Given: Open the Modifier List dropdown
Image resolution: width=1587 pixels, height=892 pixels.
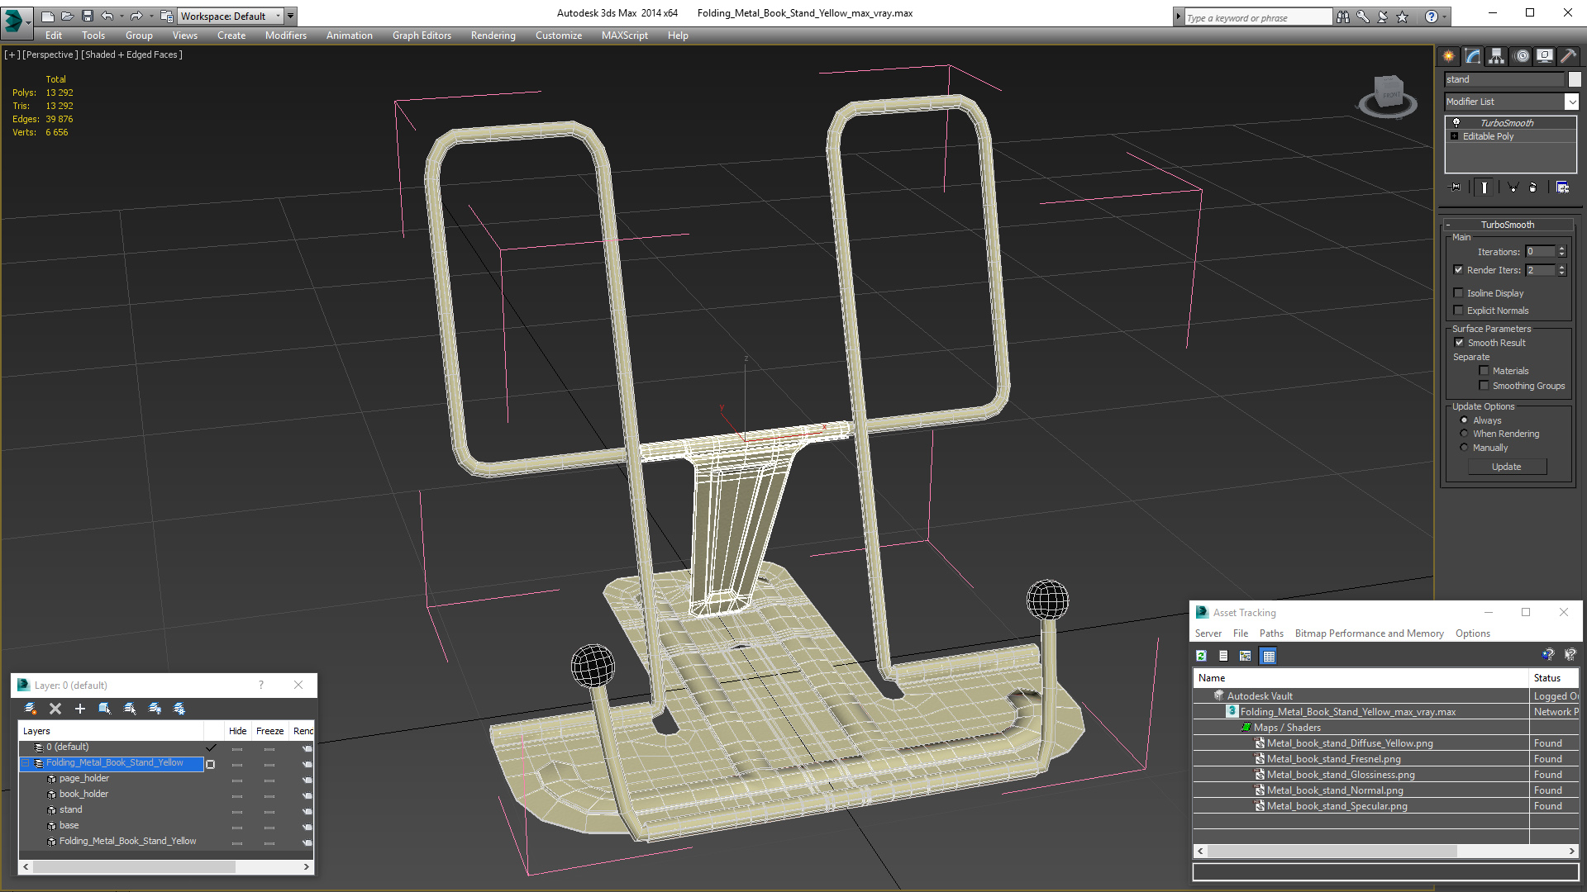Looking at the screenshot, I should tap(1571, 102).
